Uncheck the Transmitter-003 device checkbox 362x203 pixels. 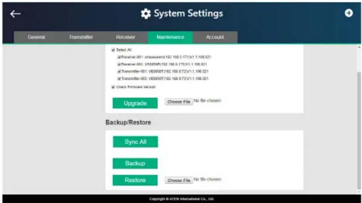[x=119, y=79]
